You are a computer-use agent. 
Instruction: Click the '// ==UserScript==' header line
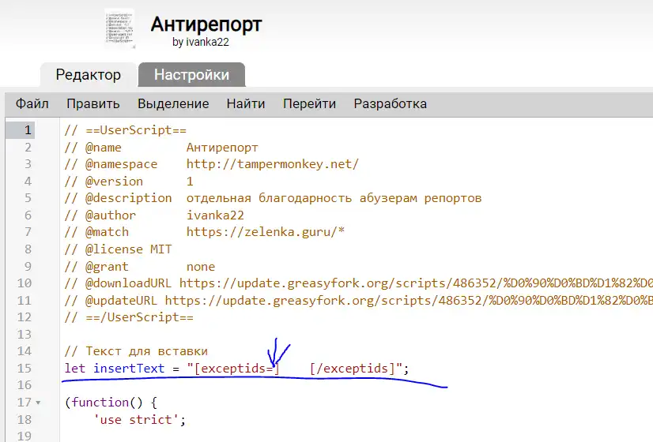(126, 130)
